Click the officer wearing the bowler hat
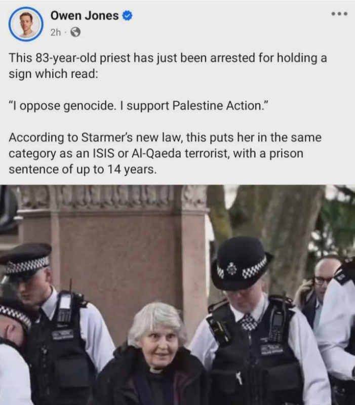The width and height of the screenshot is (355, 405). click(x=256, y=323)
